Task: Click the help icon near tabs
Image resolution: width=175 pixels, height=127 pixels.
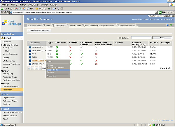Action: (167, 25)
